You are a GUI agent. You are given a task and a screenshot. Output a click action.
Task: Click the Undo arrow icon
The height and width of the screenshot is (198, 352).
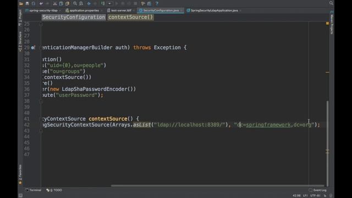41,3
